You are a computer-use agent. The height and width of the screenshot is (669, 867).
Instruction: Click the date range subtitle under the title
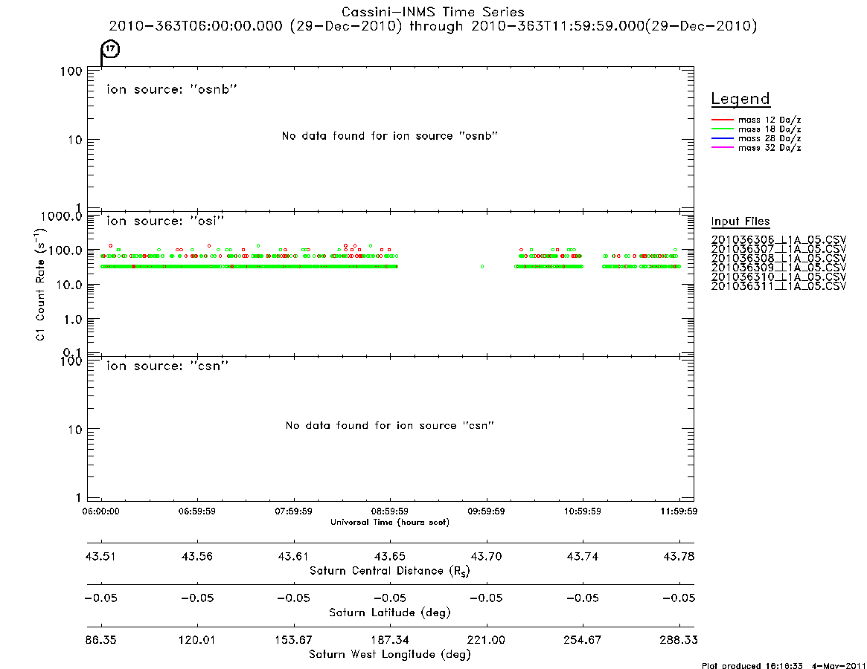[x=433, y=26]
